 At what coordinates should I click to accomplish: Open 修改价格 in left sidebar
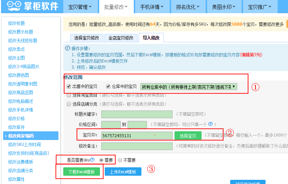[17, 119]
